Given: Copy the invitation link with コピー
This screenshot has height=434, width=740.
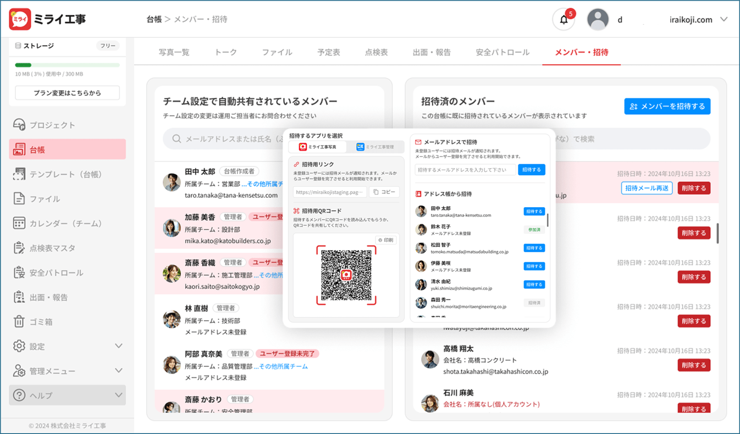Looking at the screenshot, I should pos(384,192).
